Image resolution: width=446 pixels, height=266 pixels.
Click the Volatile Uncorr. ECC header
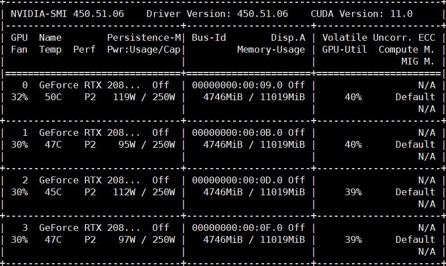(379, 37)
